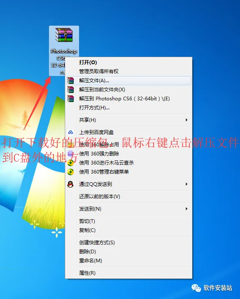This screenshot has height=299, width=240.
Task: Choose 打开(O) from the context menu
Action: 128,63
